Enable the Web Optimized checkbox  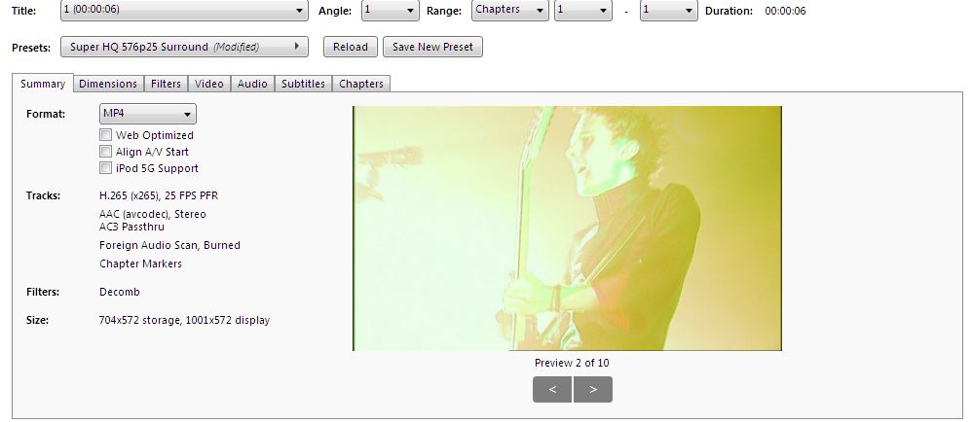106,135
